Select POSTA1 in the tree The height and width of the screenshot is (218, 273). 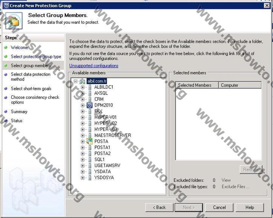click(102, 147)
